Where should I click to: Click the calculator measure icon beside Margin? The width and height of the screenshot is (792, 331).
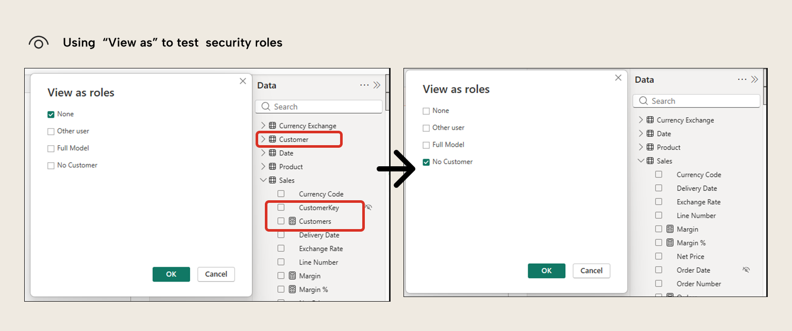[292, 275]
